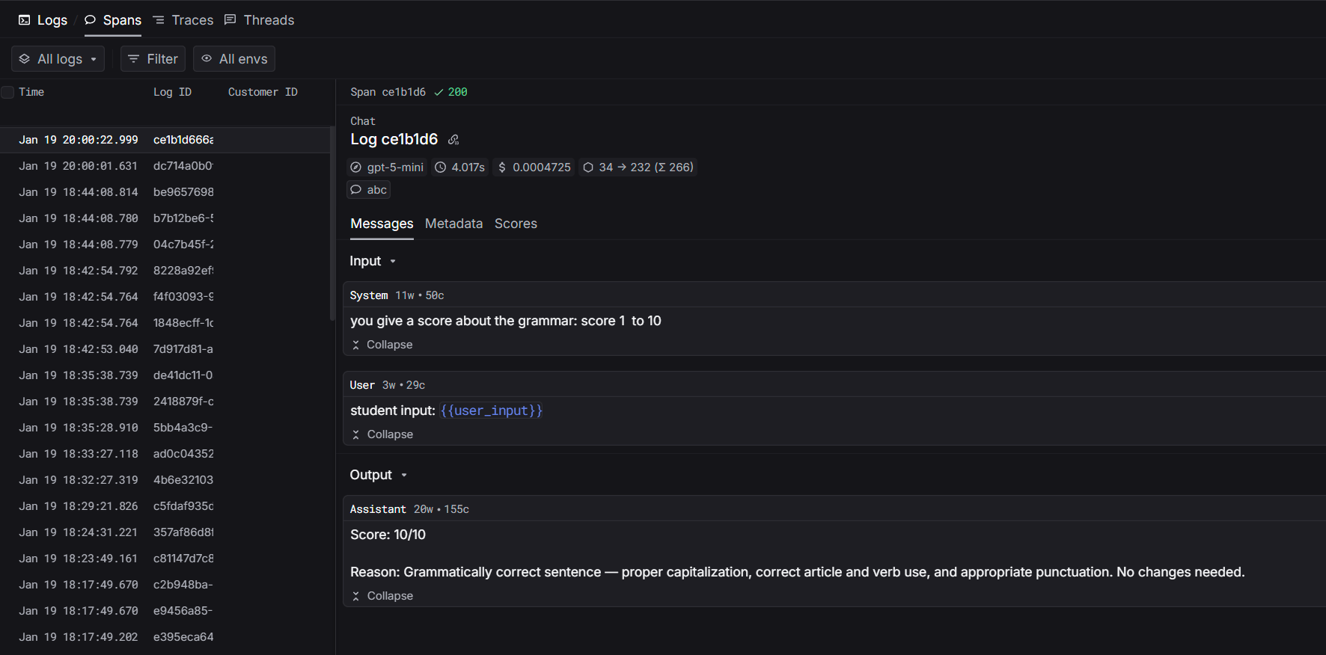
Task: Collapse the System message
Action: tap(382, 345)
